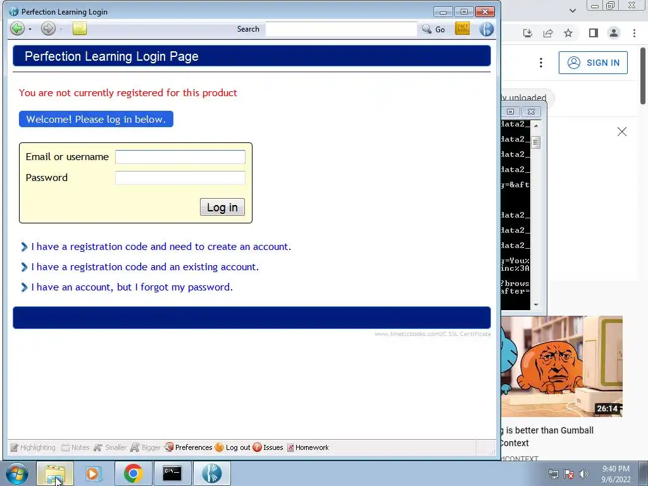This screenshot has height=486, width=648.
Task: Dismiss the panel with the X in Chrome
Action: point(622,132)
